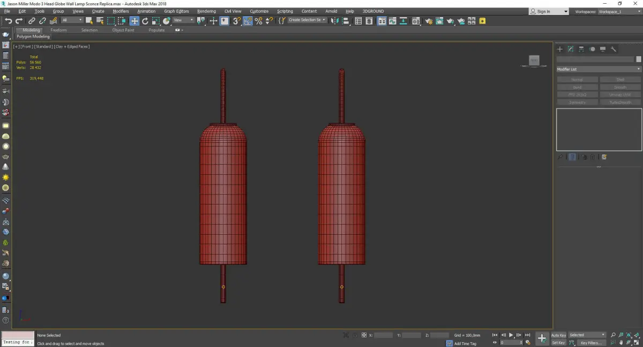Click the Shell modifier button

pos(620,80)
